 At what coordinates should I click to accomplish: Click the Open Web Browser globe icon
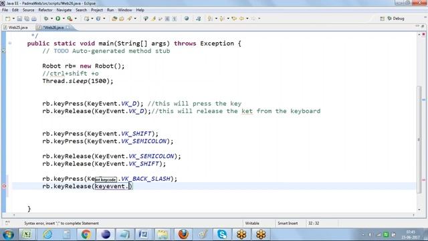[187, 19]
